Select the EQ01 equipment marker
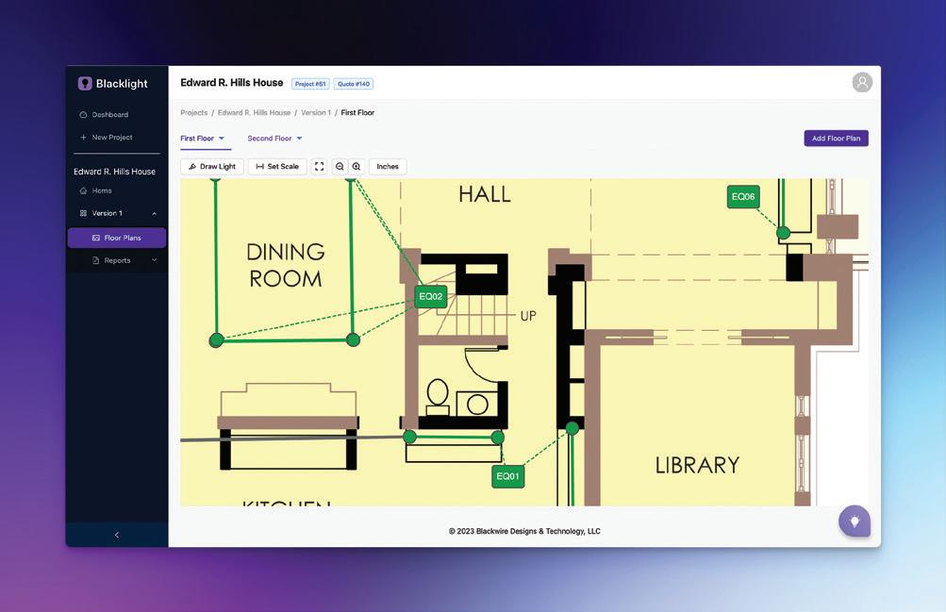 (507, 476)
